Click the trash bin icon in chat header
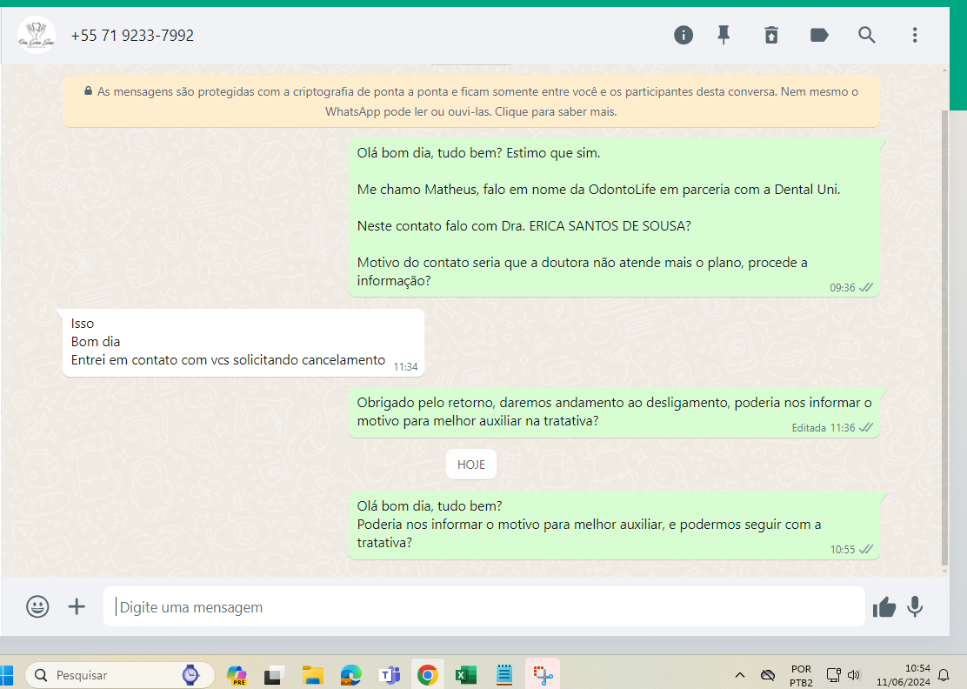Image resolution: width=967 pixels, height=689 pixels. tap(771, 35)
